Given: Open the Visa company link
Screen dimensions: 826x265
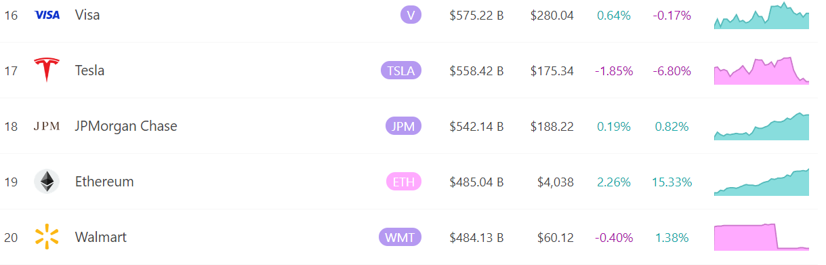Looking at the screenshot, I should click(x=87, y=15).
